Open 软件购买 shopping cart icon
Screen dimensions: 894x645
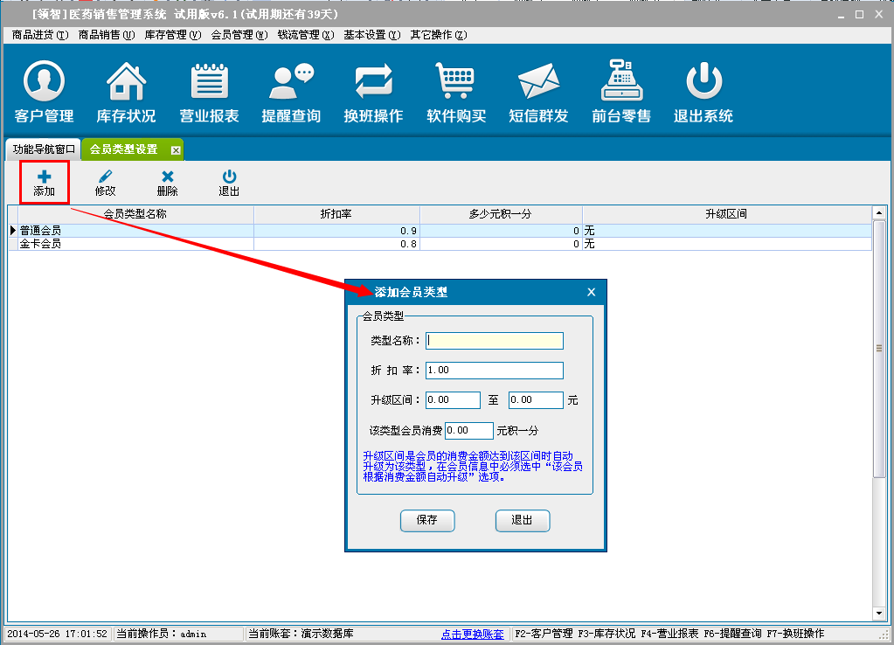pyautogui.click(x=455, y=92)
